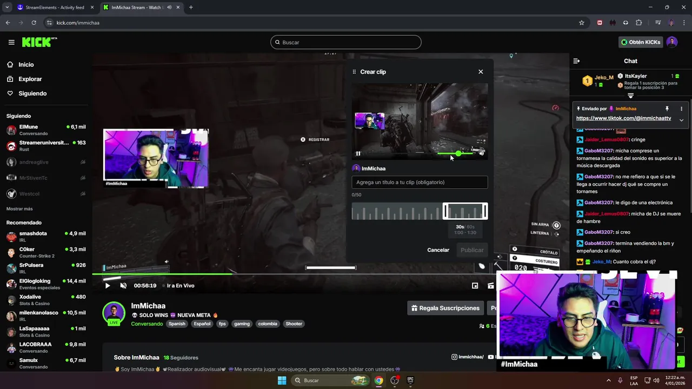Open the ElMune followed channel

(x=46, y=130)
